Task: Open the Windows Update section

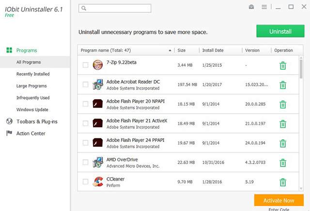Action: tap(32, 110)
